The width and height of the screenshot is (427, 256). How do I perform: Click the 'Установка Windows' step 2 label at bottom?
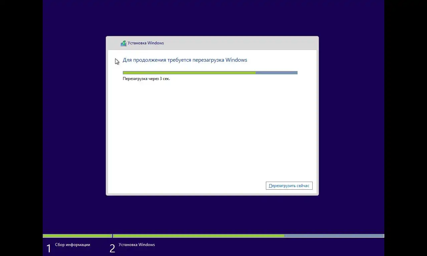(x=137, y=245)
